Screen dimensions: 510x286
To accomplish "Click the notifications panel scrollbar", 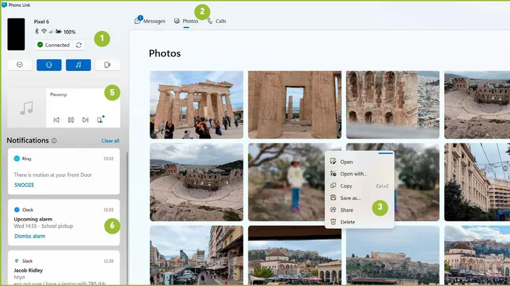I will pos(127,219).
